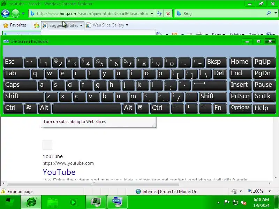Click the Tab key on On-Screen Keyboard
279x209 pixels.
point(17,74)
